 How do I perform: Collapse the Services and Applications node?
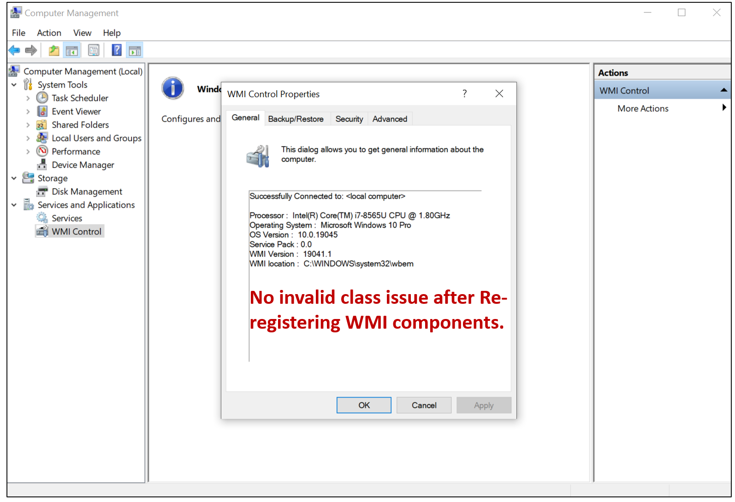14,205
